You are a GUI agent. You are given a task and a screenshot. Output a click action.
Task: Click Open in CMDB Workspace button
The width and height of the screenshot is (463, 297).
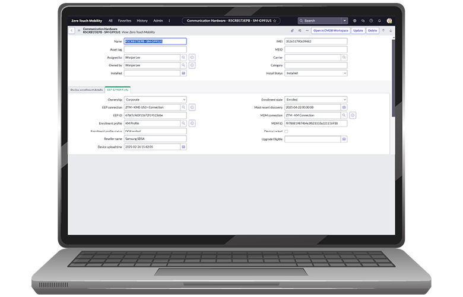pos(331,30)
